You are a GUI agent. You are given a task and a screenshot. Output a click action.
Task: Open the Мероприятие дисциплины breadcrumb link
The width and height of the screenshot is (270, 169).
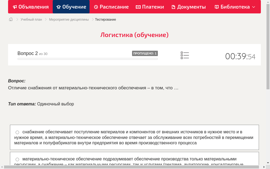(69, 19)
